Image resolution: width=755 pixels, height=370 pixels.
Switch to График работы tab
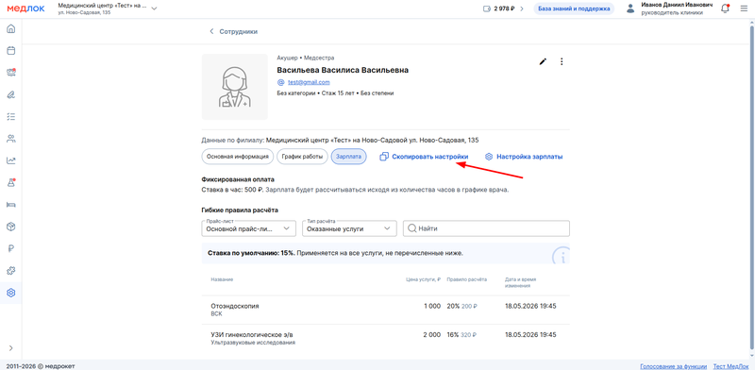(x=302, y=157)
